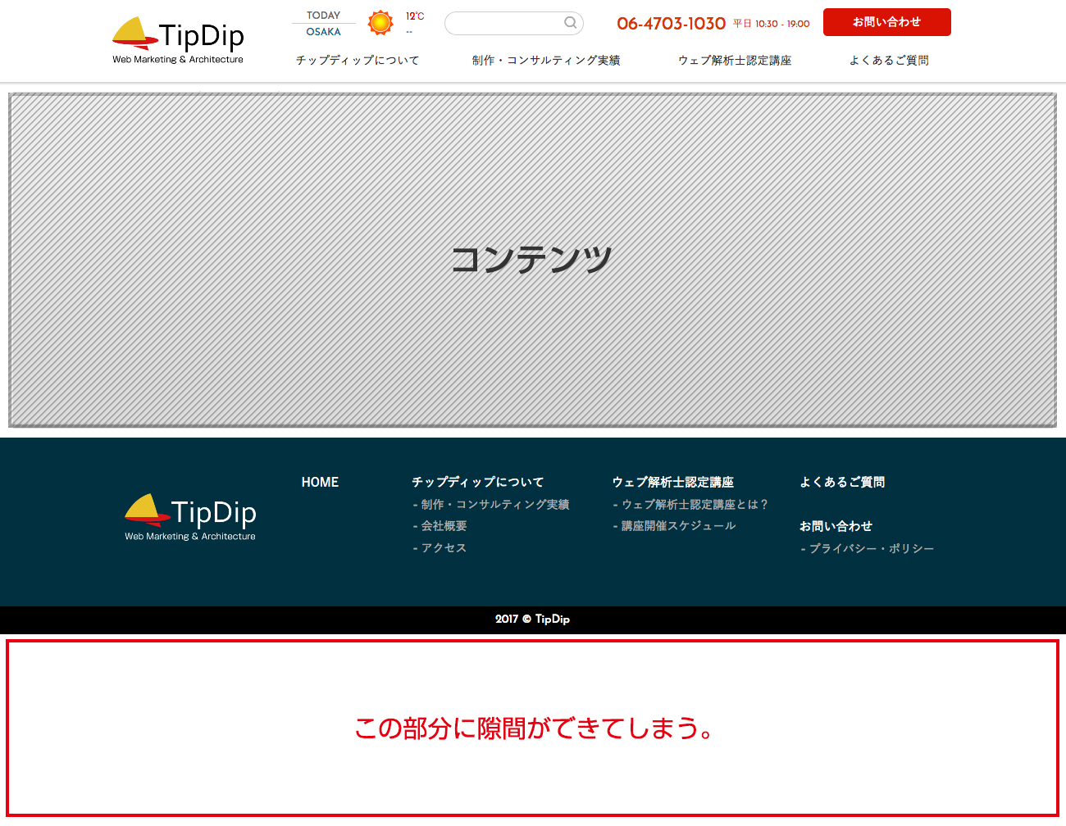Focus the header search field
This screenshot has height=826, width=1066.
pyautogui.click(x=513, y=23)
